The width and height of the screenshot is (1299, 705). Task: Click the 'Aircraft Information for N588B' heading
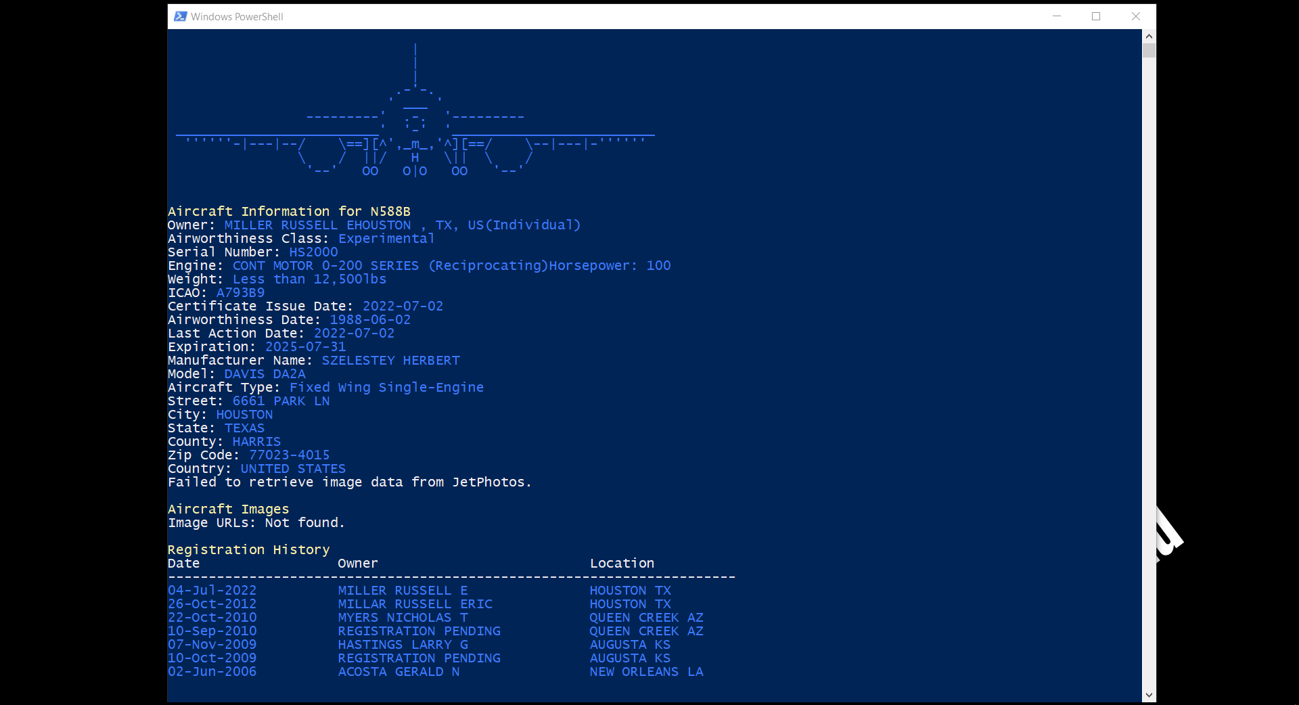[289, 212]
